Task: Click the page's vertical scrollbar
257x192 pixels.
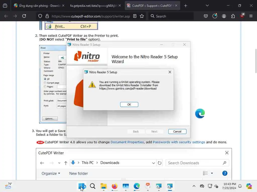Action: [x=256, y=61]
